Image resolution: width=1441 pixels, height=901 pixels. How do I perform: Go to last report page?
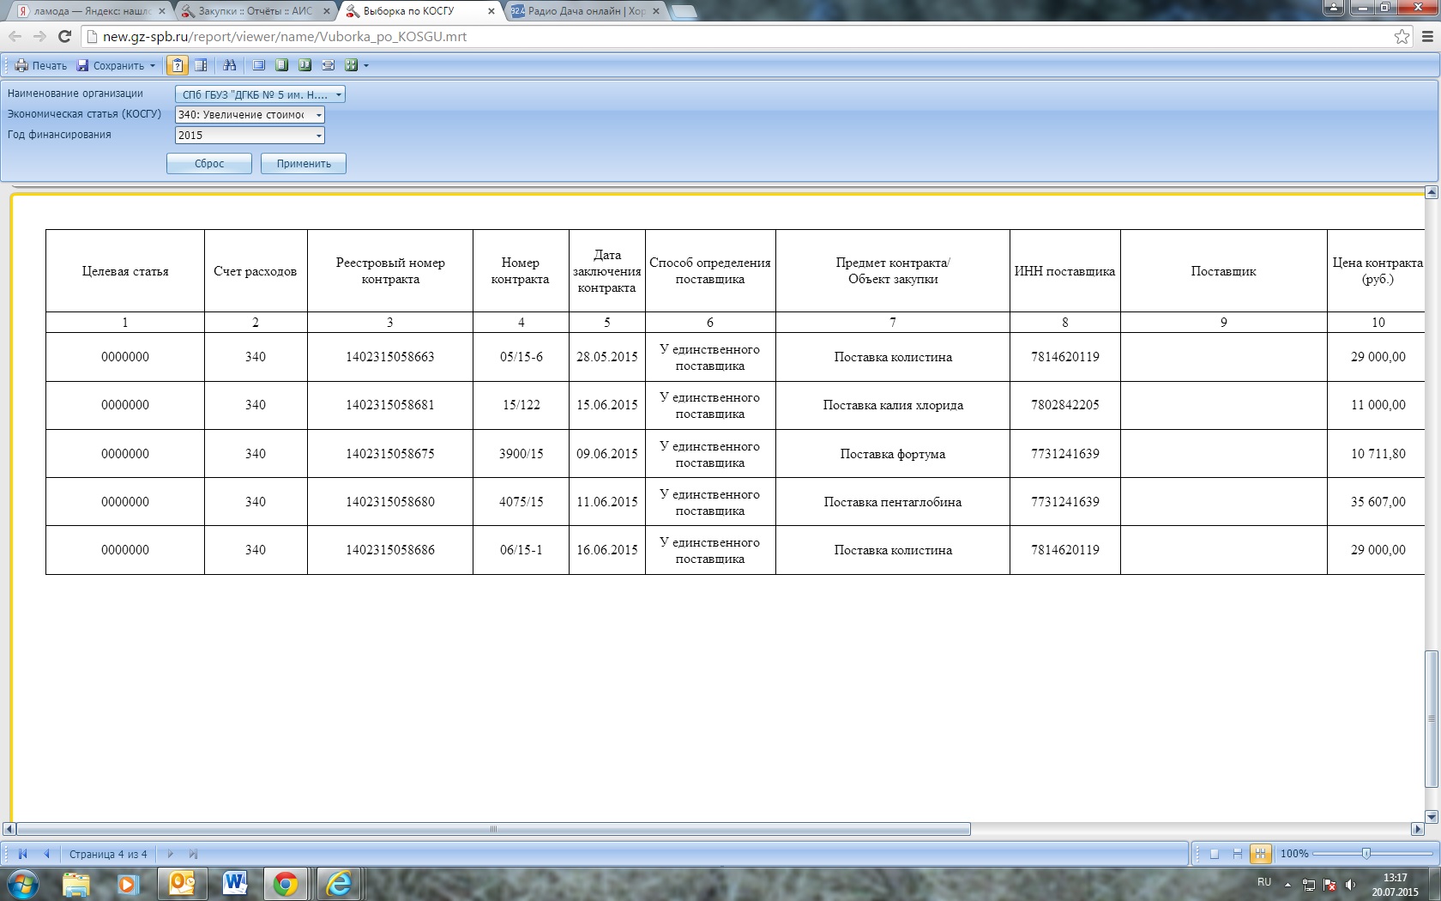tap(194, 854)
